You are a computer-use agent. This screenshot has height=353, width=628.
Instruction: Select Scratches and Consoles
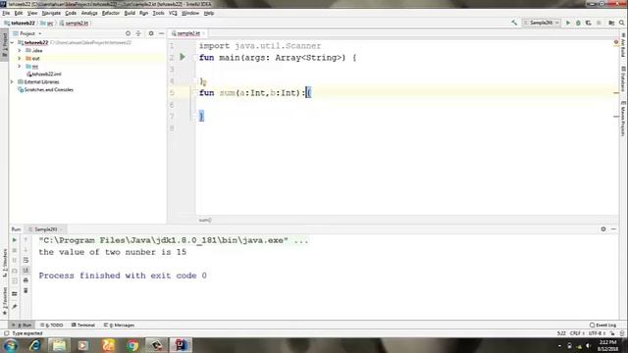[x=45, y=89]
